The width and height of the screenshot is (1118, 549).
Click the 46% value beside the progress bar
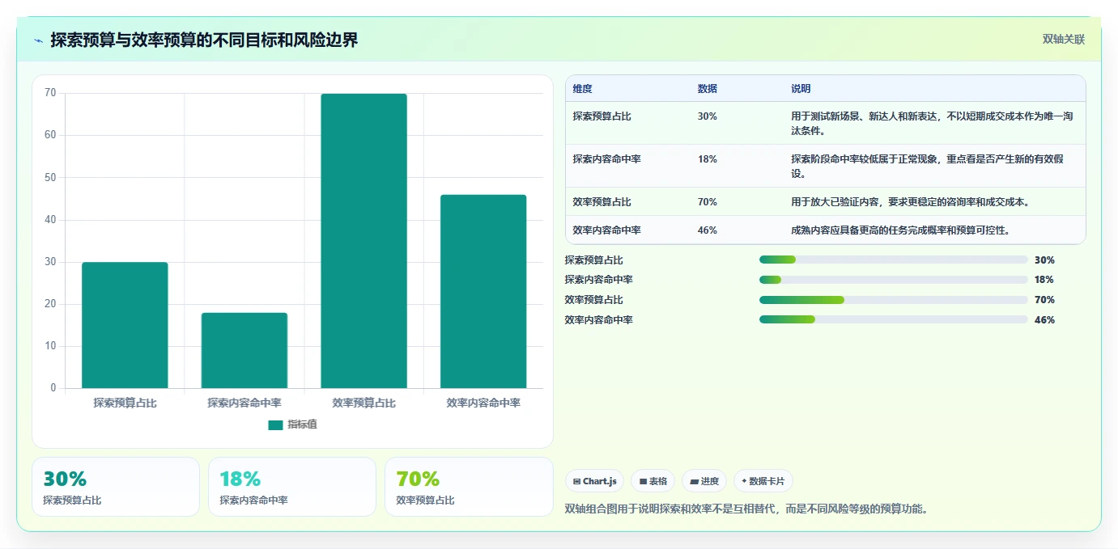tap(1044, 320)
